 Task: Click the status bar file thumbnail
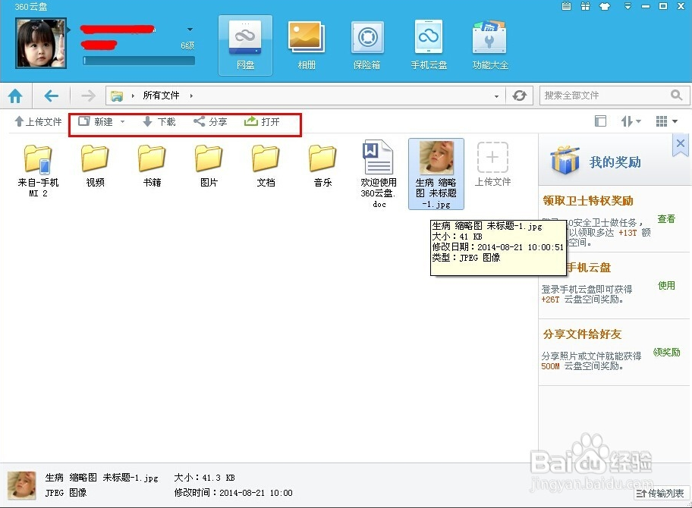tap(21, 485)
